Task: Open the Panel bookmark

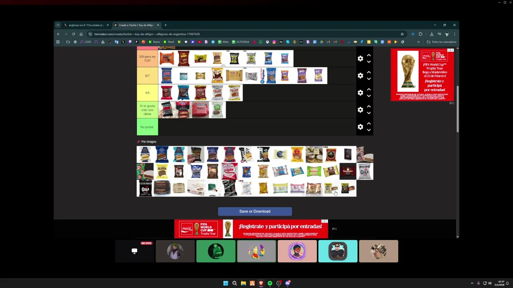Action: tap(169, 42)
